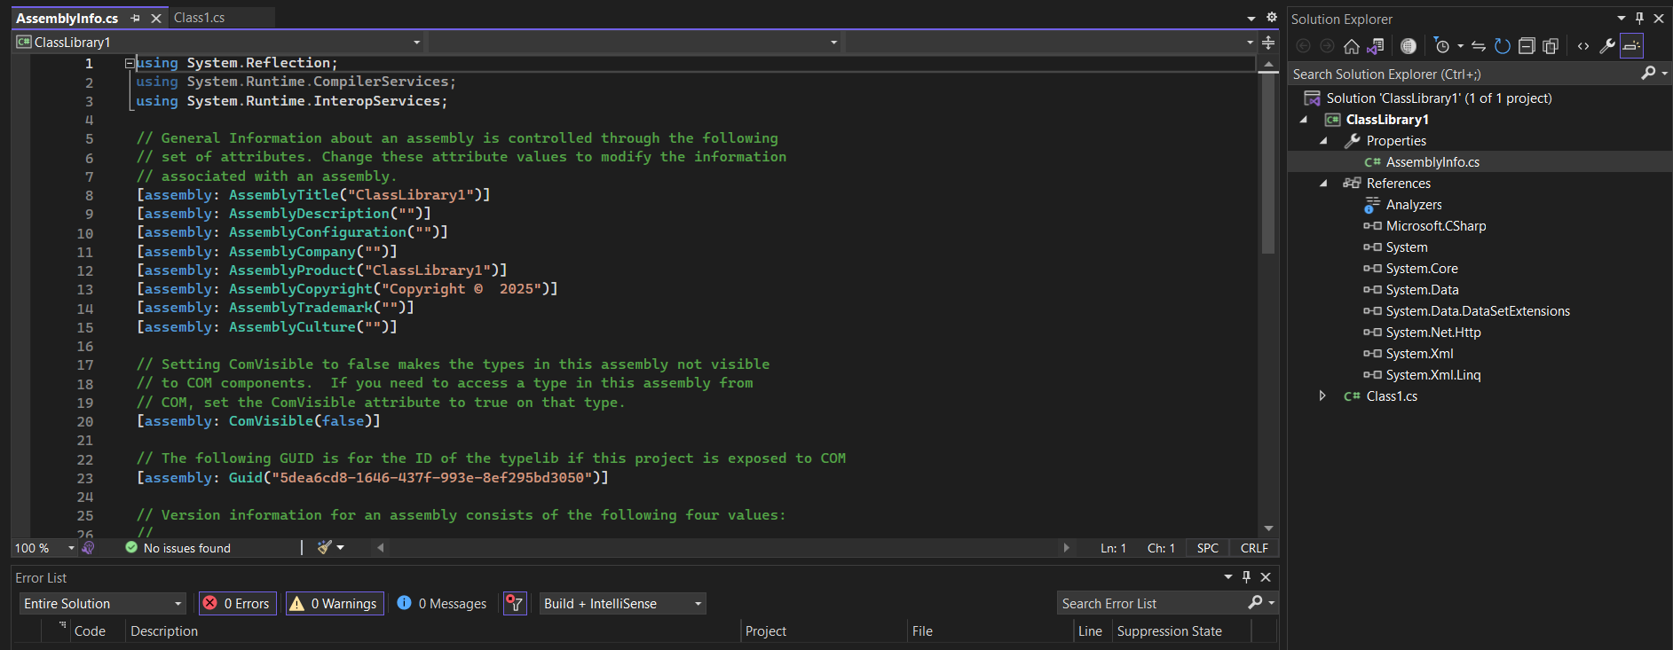This screenshot has height=650, width=1673.
Task: Click the Home icon in Solution Explorer
Action: [1351, 46]
